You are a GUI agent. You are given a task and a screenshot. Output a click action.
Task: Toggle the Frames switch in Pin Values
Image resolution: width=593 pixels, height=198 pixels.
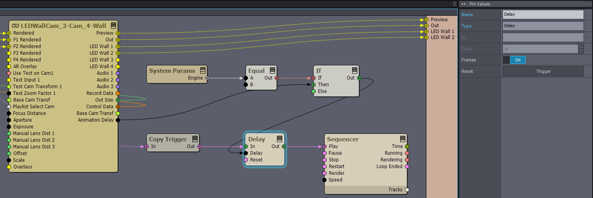click(x=514, y=60)
